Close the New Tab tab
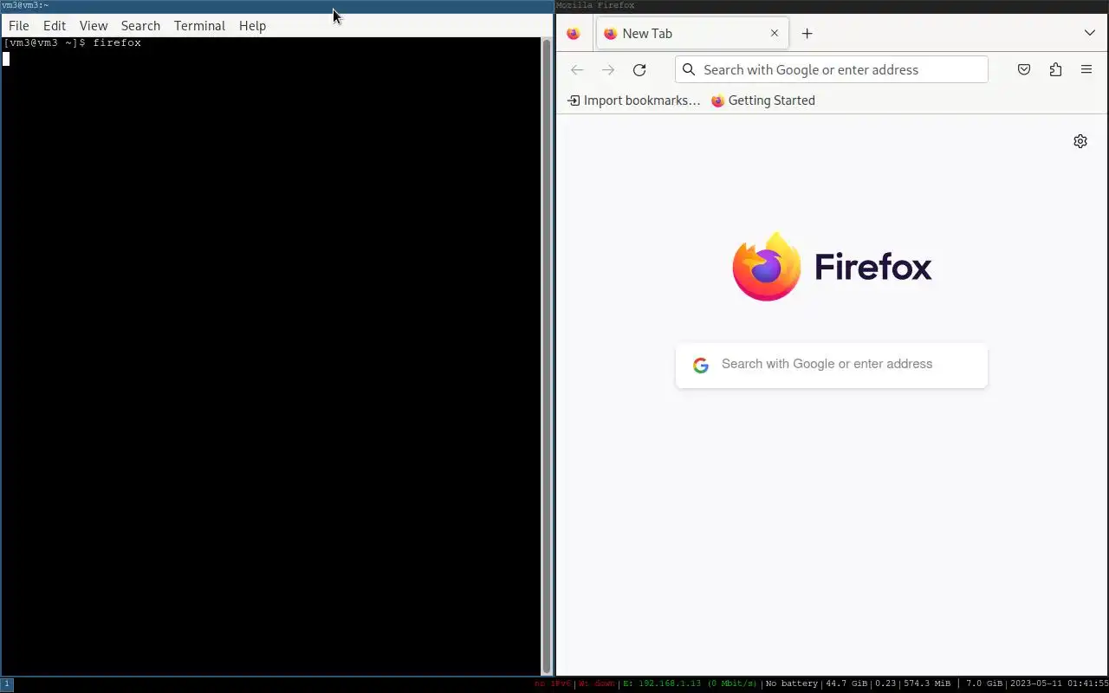This screenshot has width=1109, height=693. click(775, 34)
